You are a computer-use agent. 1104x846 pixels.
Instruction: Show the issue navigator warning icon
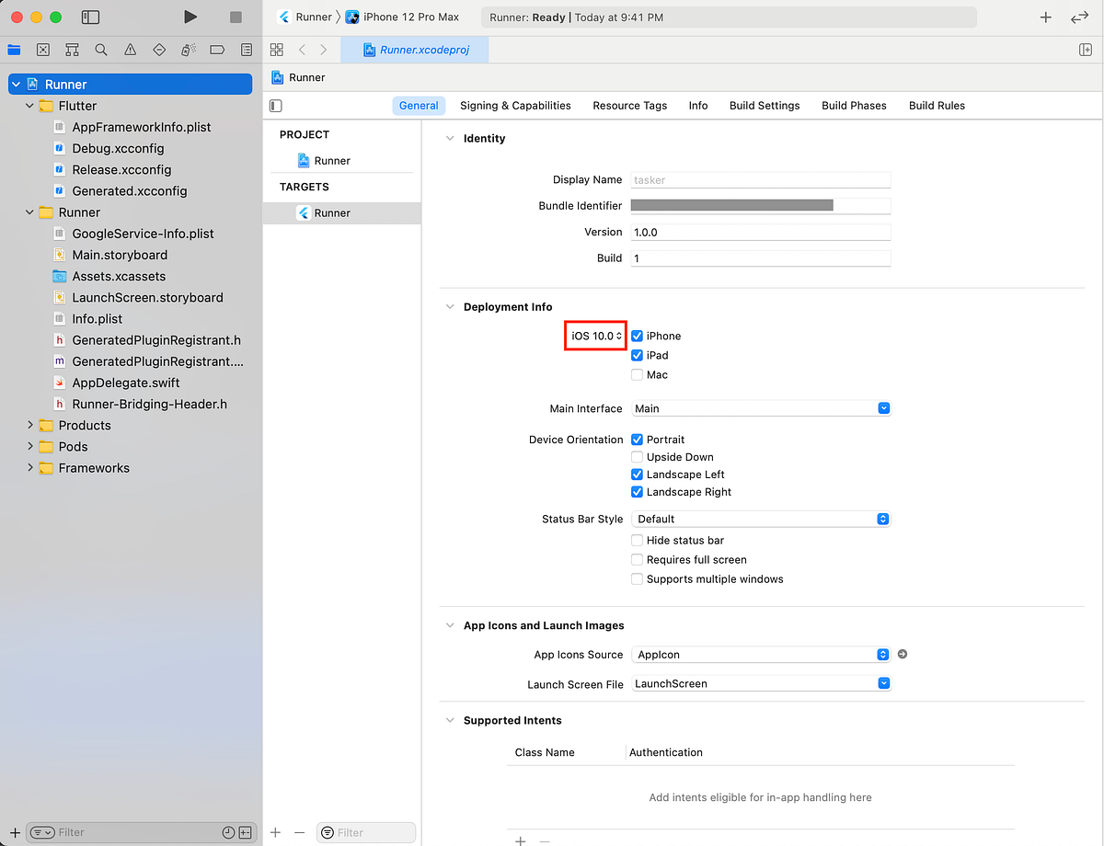(130, 50)
